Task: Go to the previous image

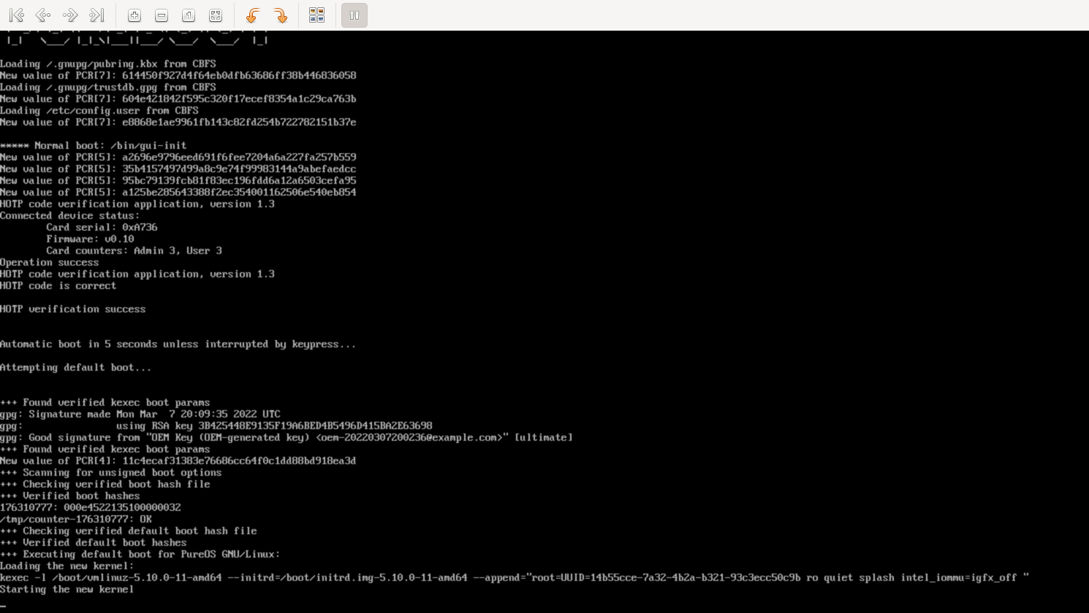Action: [x=43, y=15]
